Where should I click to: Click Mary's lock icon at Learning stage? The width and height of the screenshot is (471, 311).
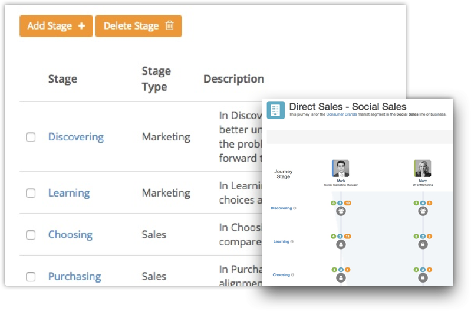click(x=423, y=244)
